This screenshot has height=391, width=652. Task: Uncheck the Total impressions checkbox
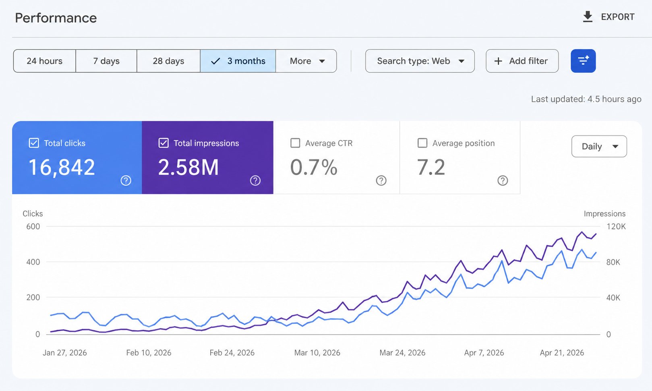pyautogui.click(x=164, y=143)
